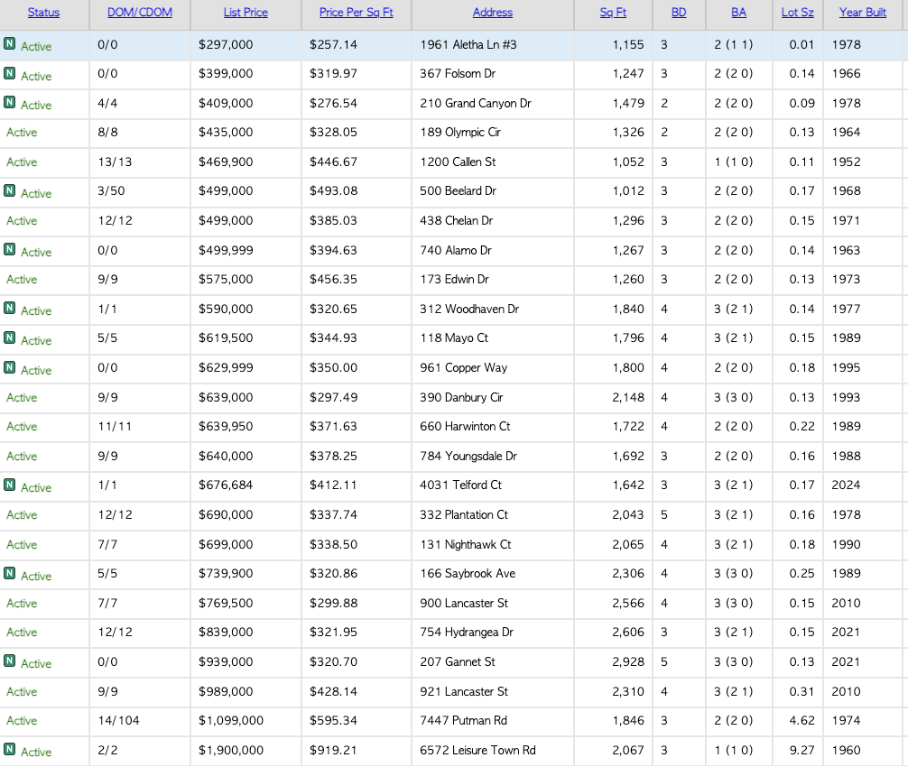The height and width of the screenshot is (767, 908).
Task: Select the 131 Nighthawk Ct address
Action: (466, 544)
